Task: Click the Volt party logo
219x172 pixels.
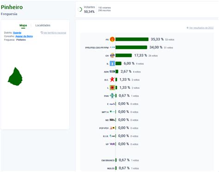Action: [x=112, y=144]
